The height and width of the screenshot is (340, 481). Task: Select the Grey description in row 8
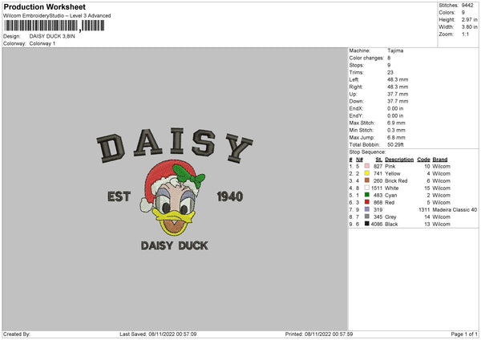pos(390,217)
